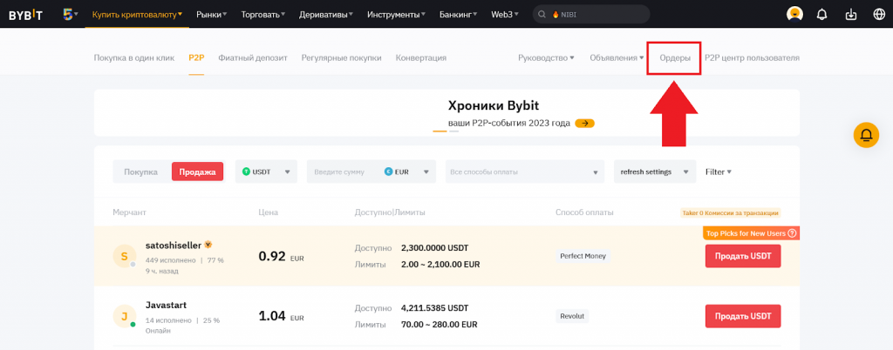
Task: Open the language globe icon
Action: pyautogui.click(x=879, y=14)
